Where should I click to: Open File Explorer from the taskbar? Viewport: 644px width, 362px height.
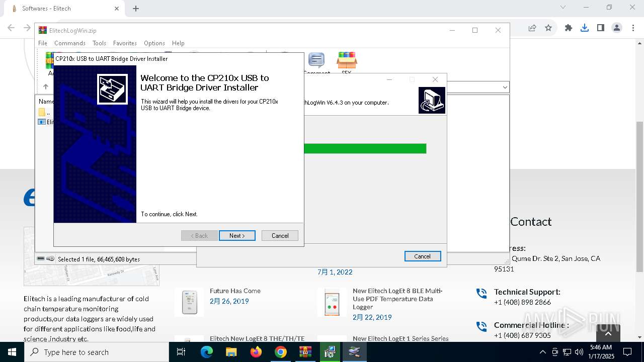click(231, 352)
